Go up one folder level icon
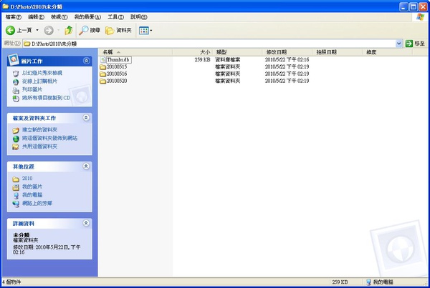The height and width of the screenshot is (288, 430). click(69, 30)
